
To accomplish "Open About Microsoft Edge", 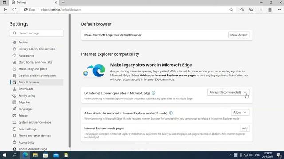I will 37,149.
